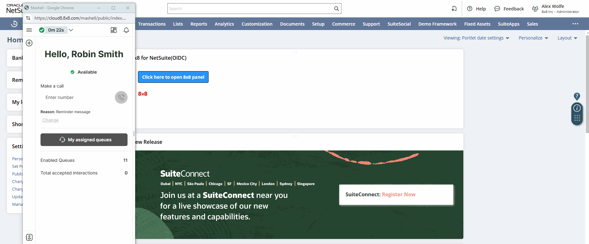Expand the Personalize dropdown
The height and width of the screenshot is (244, 589).
coord(533,38)
